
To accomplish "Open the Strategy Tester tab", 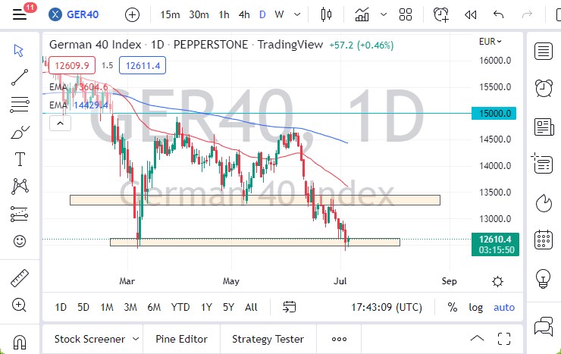I will coord(268,339).
